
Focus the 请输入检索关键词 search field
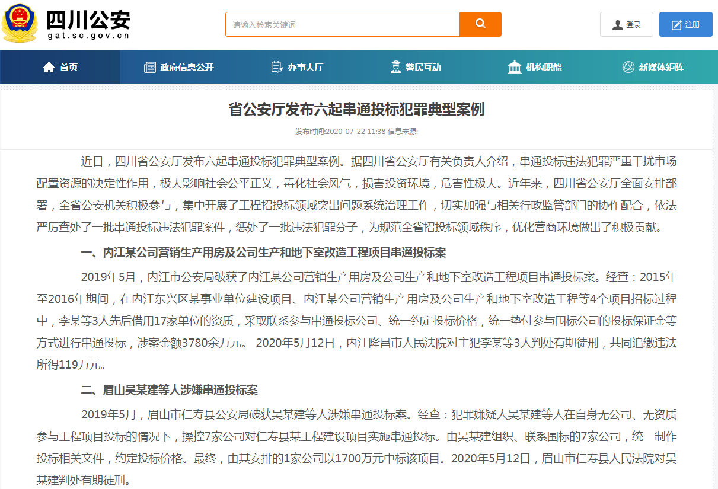click(x=343, y=24)
